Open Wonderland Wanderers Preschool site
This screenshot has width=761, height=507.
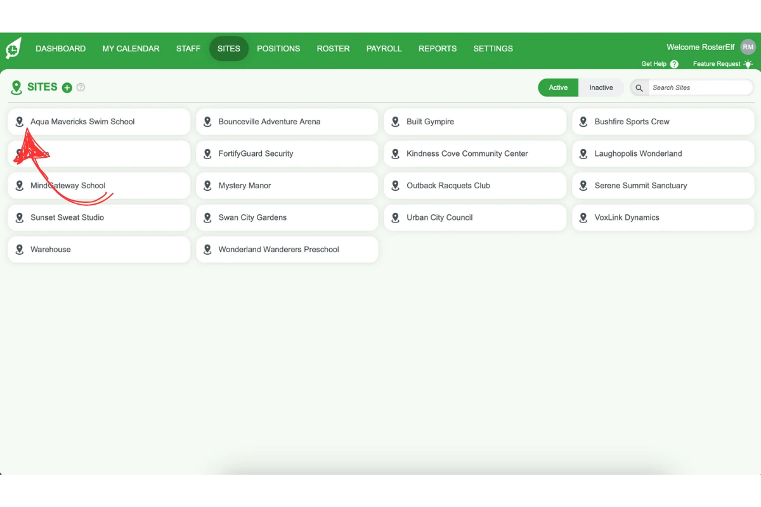(287, 250)
